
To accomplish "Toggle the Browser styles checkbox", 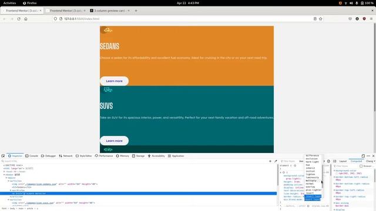I will 361,166.
